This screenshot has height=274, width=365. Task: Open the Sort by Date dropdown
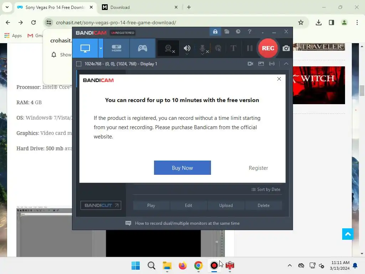(266, 189)
